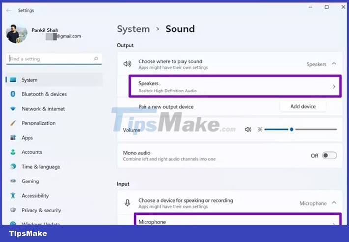Click the Privacy & security shield icon

[13, 210]
